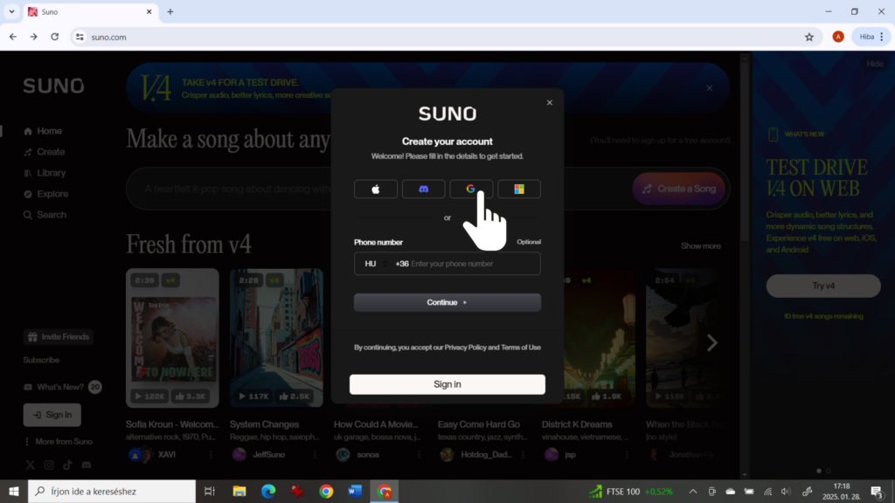Select Microsoft sign-in icon

(519, 189)
